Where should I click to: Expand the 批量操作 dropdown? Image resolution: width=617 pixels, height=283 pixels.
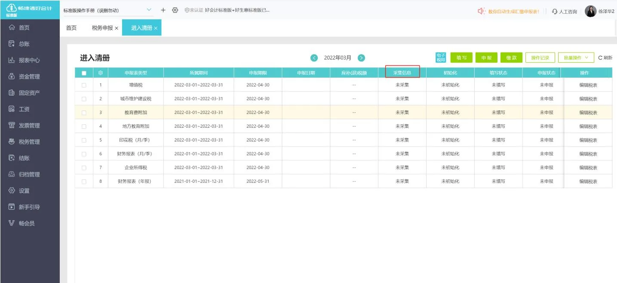click(x=576, y=58)
